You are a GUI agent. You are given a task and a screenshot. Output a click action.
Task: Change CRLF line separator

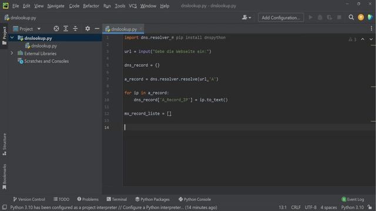coord(296,207)
